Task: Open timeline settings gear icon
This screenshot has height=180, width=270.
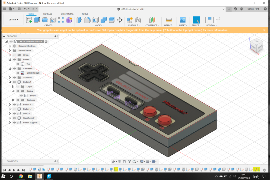Action: pyautogui.click(x=264, y=170)
